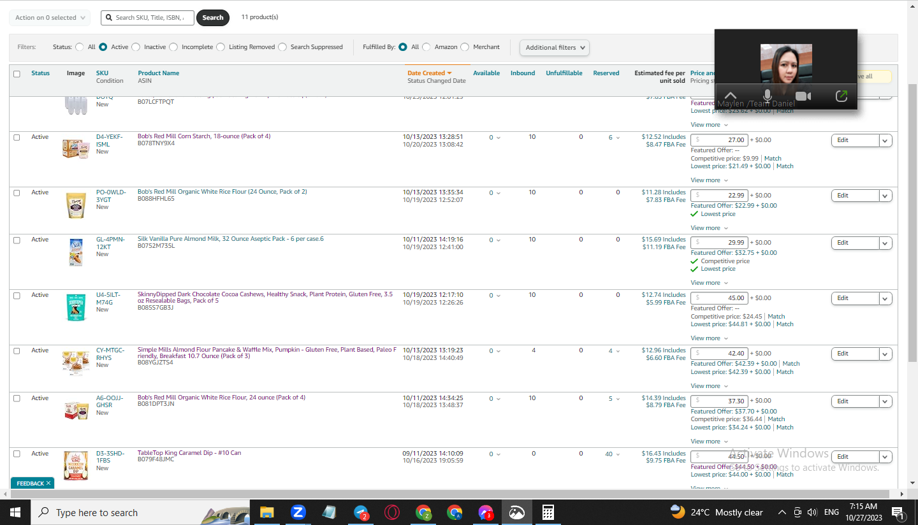
Task: Show hidden system tray icons
Action: (782, 512)
